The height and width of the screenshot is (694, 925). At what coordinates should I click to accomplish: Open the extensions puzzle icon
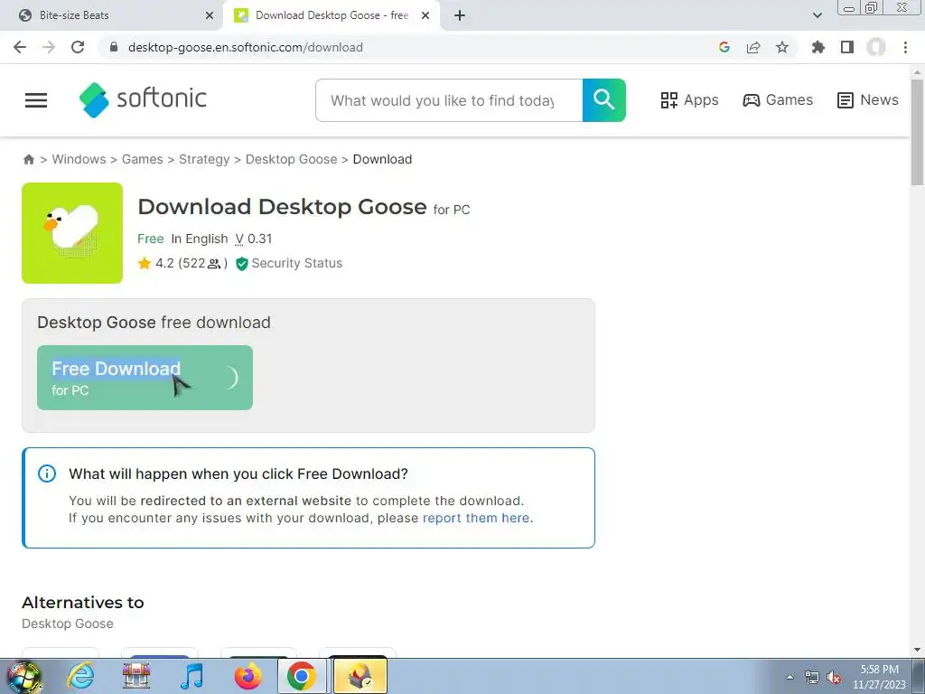click(x=818, y=47)
